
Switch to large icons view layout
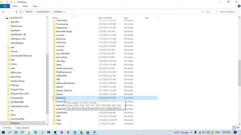click(x=238, y=127)
